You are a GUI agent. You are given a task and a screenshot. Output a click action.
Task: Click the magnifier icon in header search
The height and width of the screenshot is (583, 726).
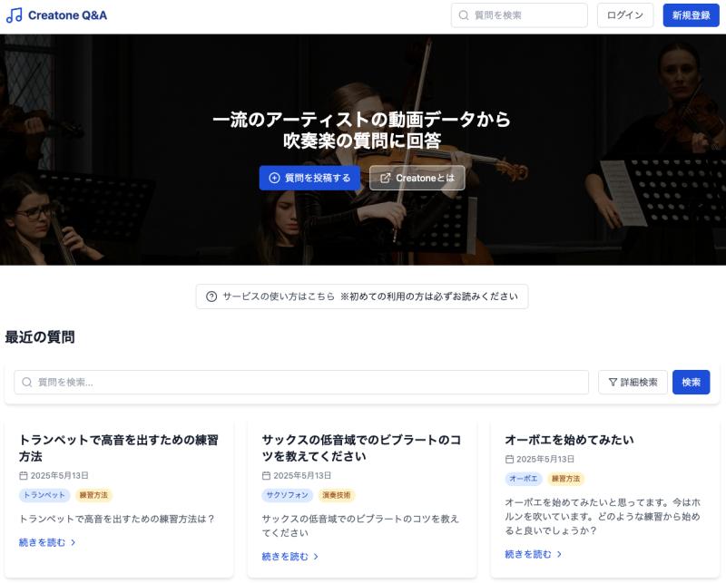pyautogui.click(x=464, y=15)
